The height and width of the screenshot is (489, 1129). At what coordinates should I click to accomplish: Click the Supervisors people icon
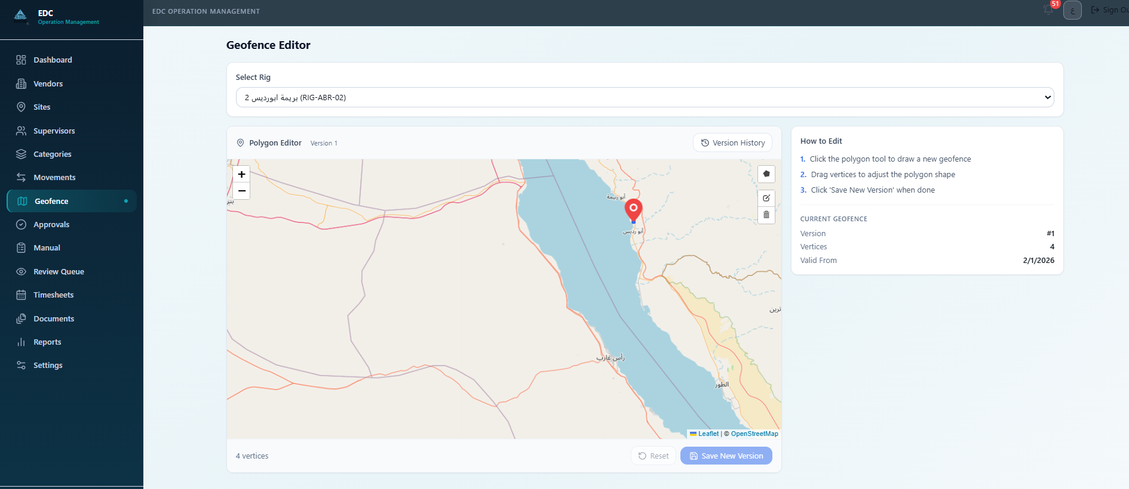pos(21,131)
